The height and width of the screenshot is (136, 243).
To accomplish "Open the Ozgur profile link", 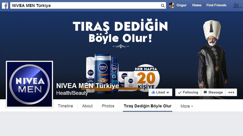I will click(181, 5).
